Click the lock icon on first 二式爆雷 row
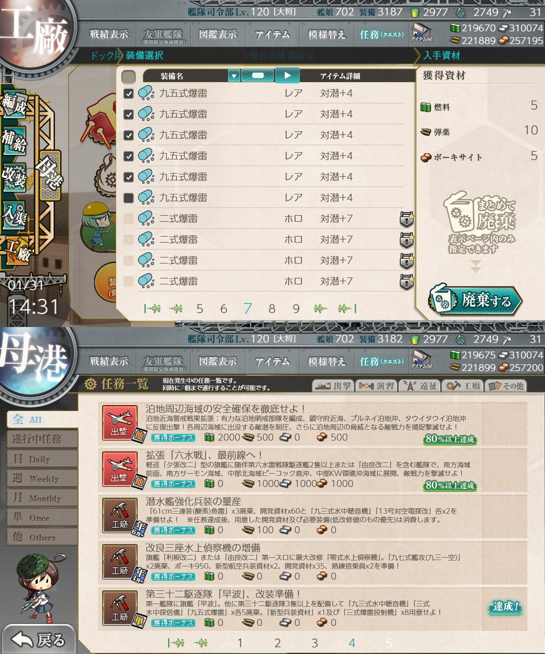 pyautogui.click(x=406, y=219)
